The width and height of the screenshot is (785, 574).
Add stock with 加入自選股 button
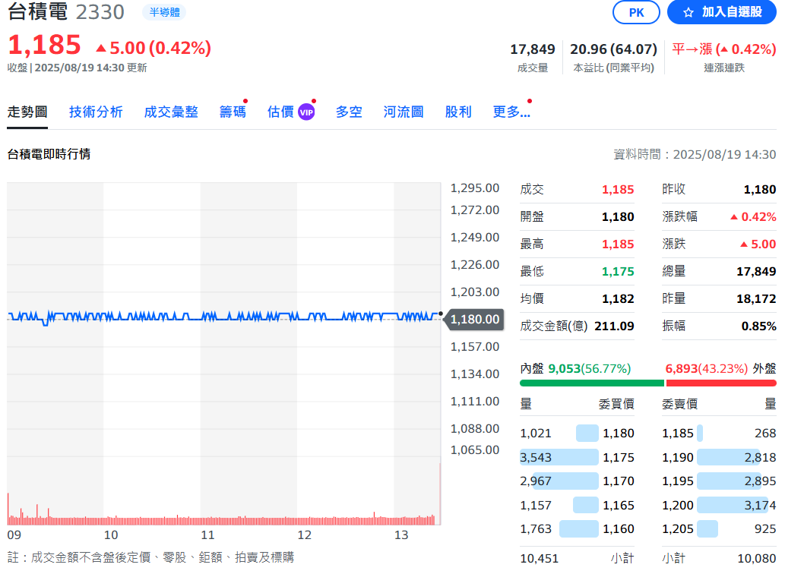(x=721, y=12)
